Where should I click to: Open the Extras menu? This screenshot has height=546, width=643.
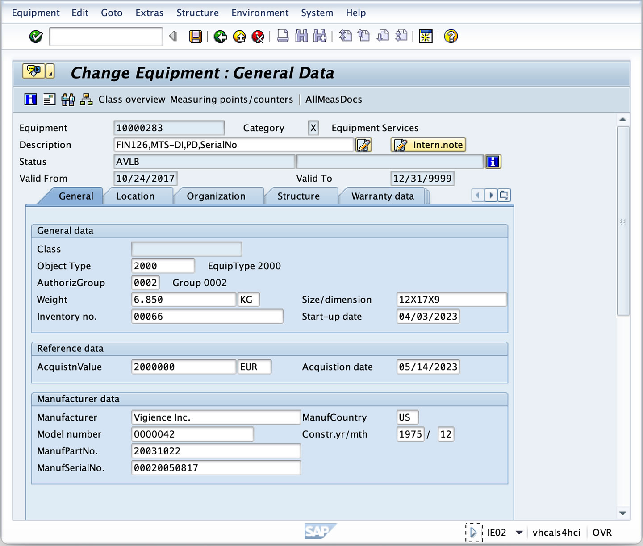(x=149, y=13)
